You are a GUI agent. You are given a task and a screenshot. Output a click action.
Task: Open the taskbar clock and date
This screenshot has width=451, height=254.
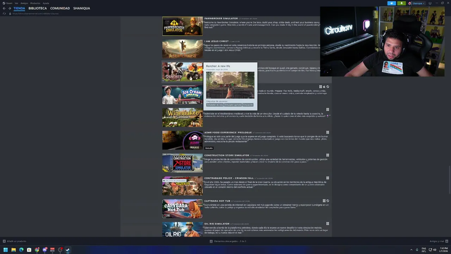443,250
